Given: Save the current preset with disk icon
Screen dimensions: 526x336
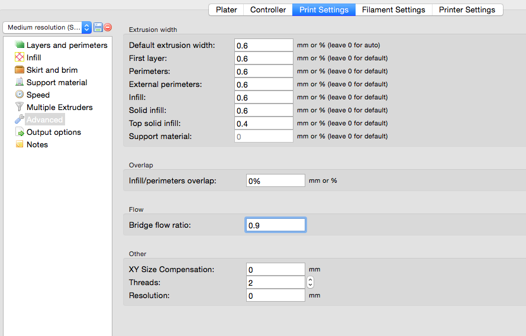Looking at the screenshot, I should pyautogui.click(x=98, y=28).
